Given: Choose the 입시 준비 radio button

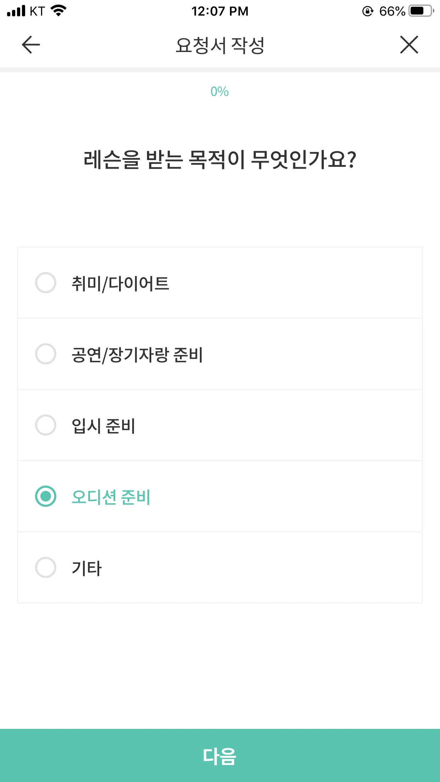Looking at the screenshot, I should pyautogui.click(x=46, y=425).
